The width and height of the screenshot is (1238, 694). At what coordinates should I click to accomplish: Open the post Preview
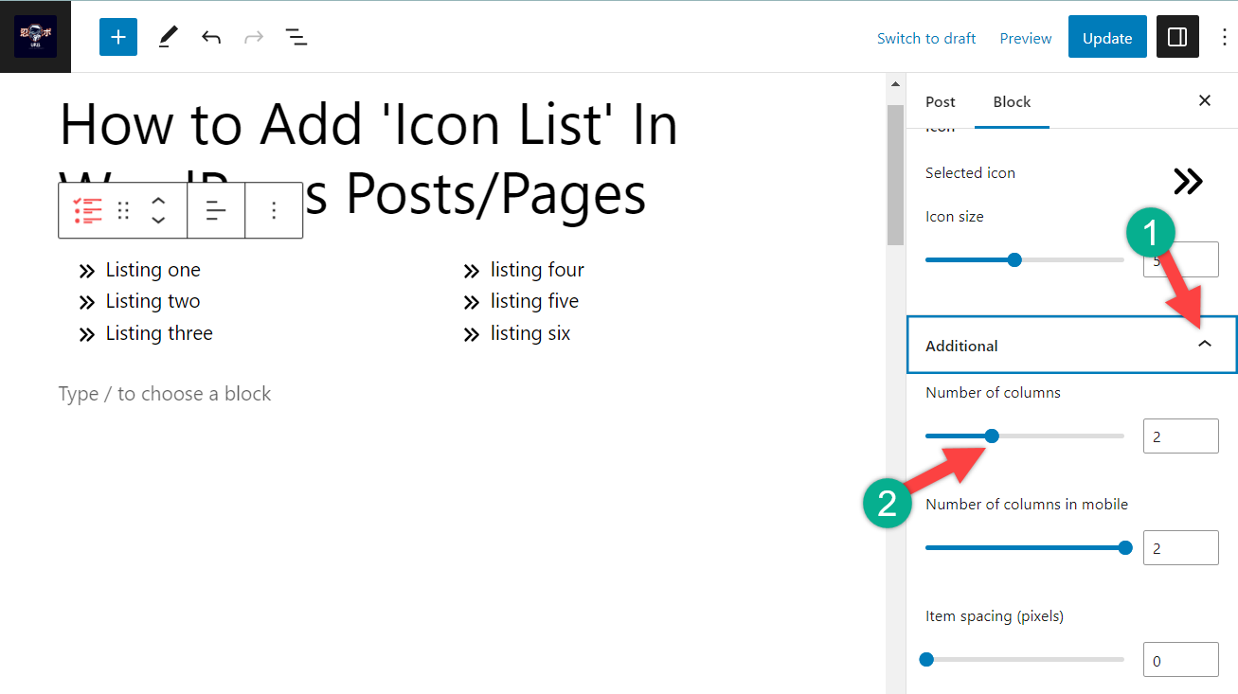click(x=1026, y=38)
